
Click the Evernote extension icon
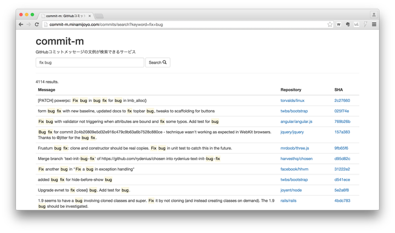pyautogui.click(x=348, y=25)
